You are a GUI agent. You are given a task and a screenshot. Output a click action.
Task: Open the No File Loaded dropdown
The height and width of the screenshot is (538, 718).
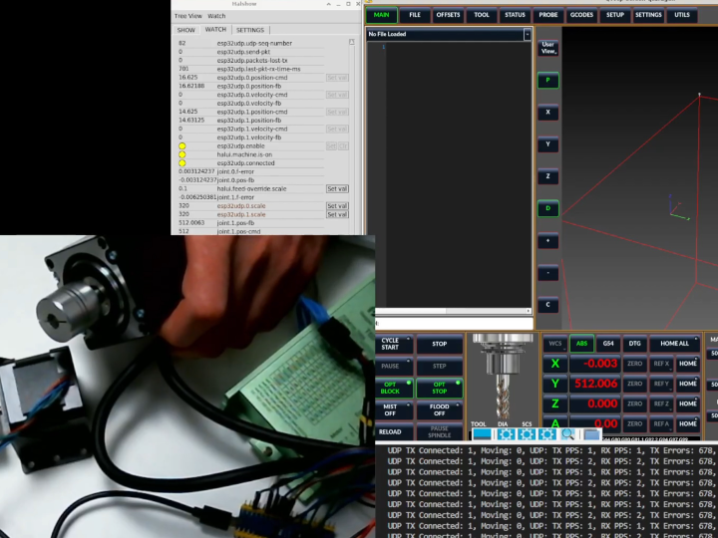click(449, 35)
